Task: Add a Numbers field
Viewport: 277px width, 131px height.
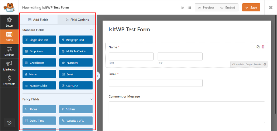Action: [x=76, y=63]
